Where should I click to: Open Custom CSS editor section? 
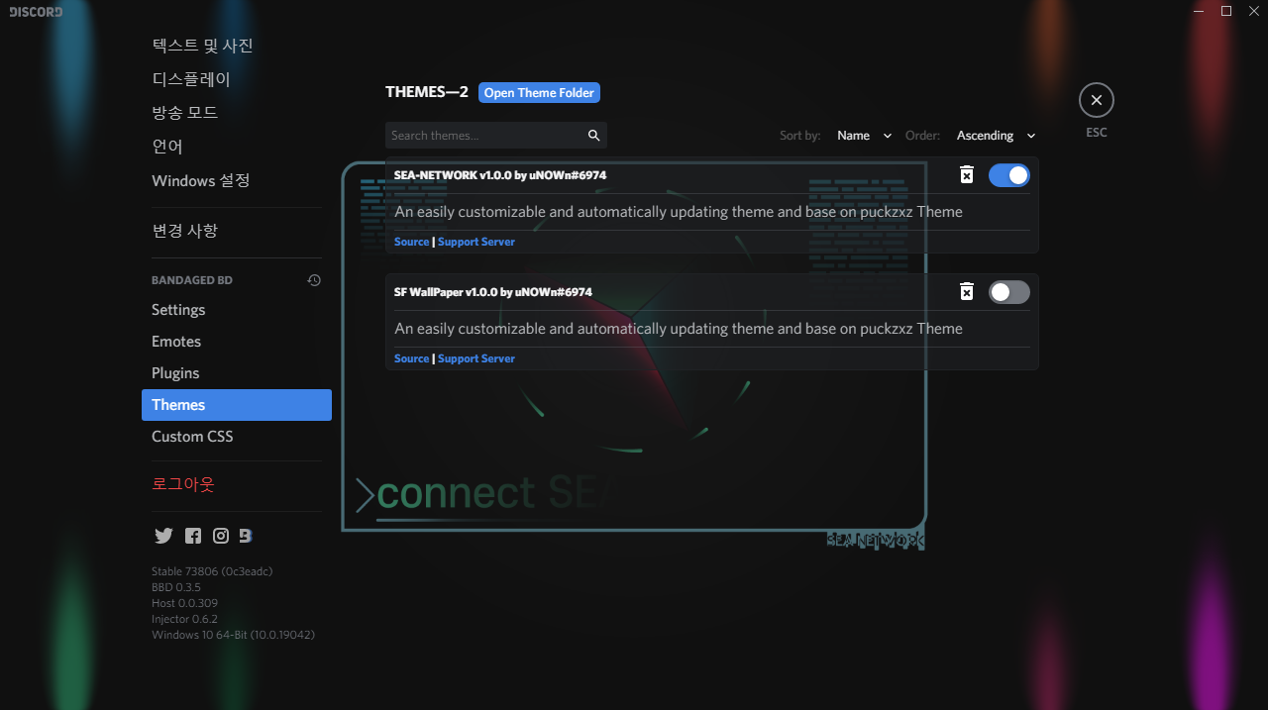click(237, 437)
